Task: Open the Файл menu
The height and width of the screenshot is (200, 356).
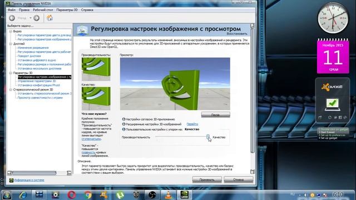Action: coord(12,10)
